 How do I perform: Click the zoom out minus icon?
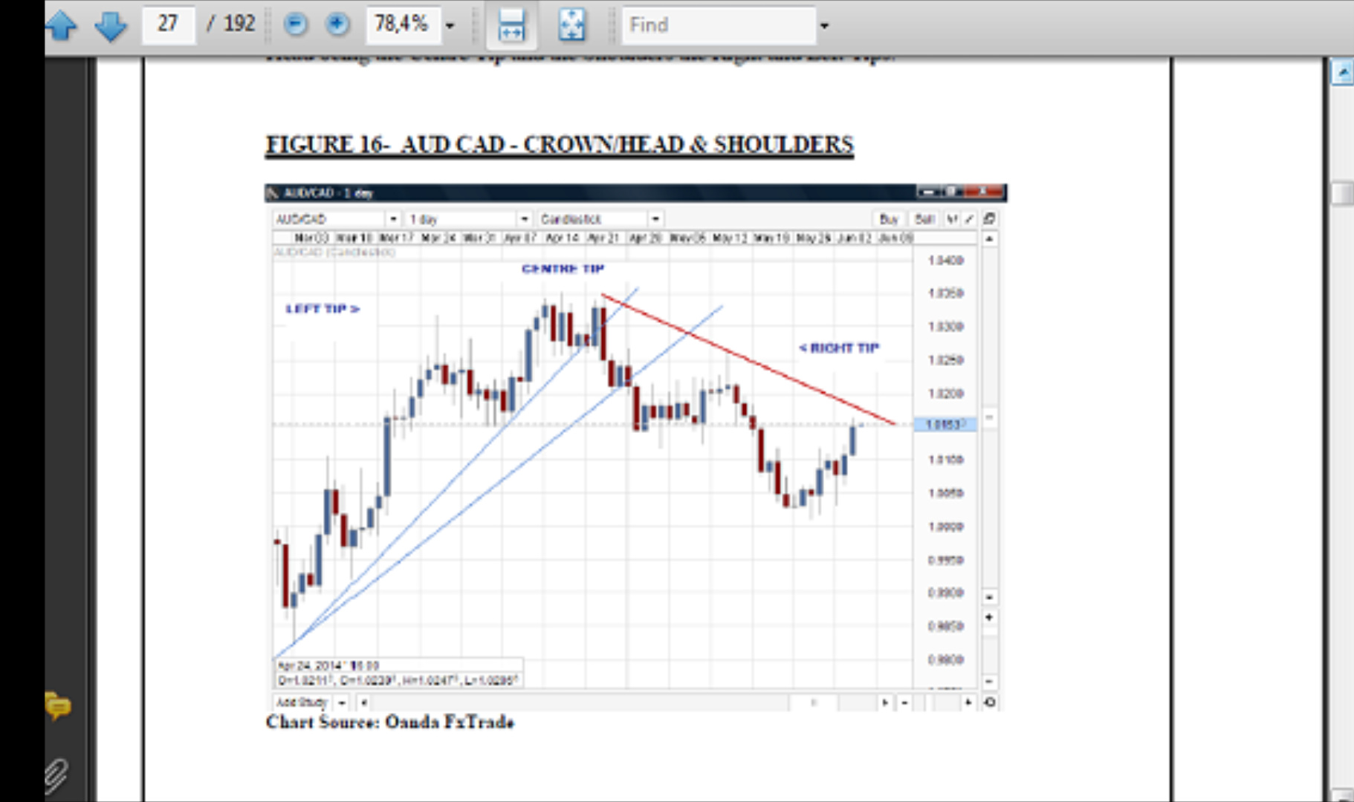click(x=295, y=25)
